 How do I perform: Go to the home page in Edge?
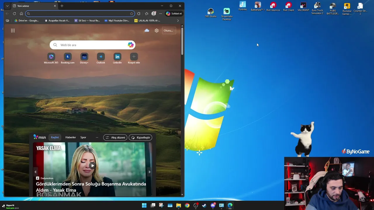[21, 13]
